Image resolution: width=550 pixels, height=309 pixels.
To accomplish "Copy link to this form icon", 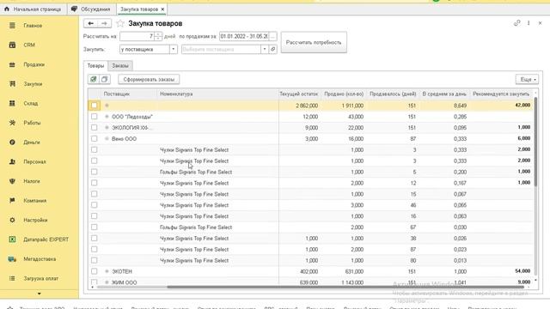I will (x=517, y=23).
